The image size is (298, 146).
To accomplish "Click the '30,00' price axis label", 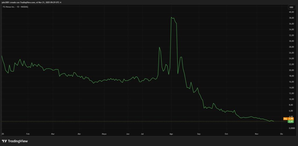I will (x=291, y=41).
